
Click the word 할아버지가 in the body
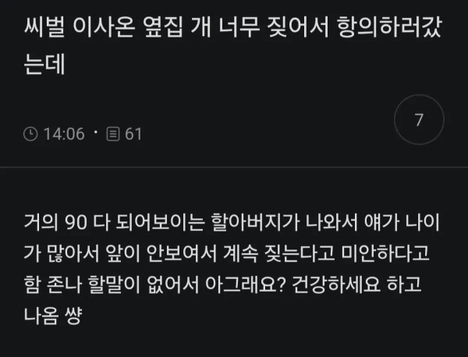pyautogui.click(x=255, y=222)
